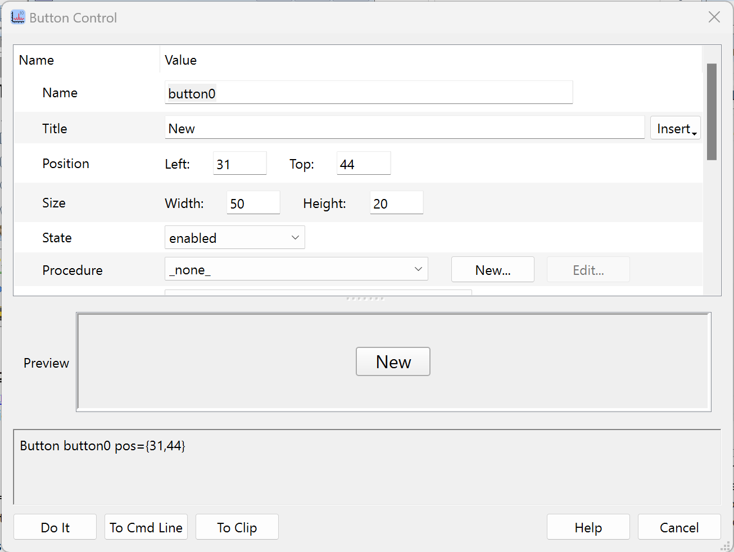Click the command text area
The image size is (734, 552).
click(x=366, y=467)
